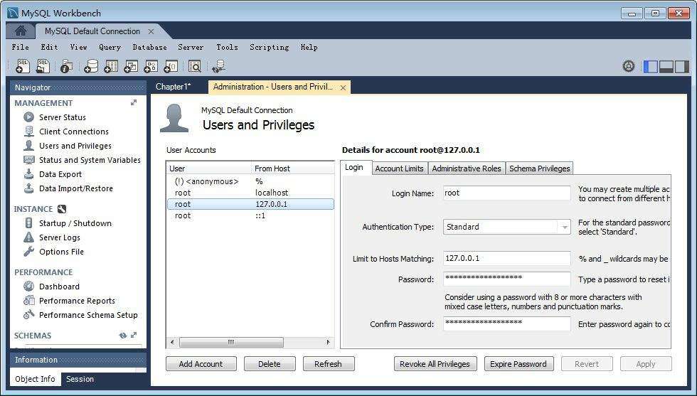The height and width of the screenshot is (396, 697).
Task: Click the Login Name input field
Action: (x=506, y=193)
